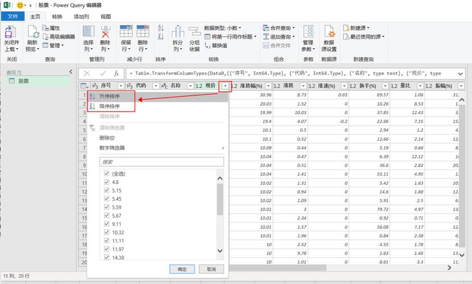Screen dimensions: 472x284
Task: Open the 序号 column filter dropdown
Action: click(x=121, y=86)
